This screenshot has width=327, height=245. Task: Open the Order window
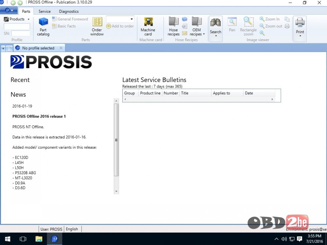tap(97, 27)
